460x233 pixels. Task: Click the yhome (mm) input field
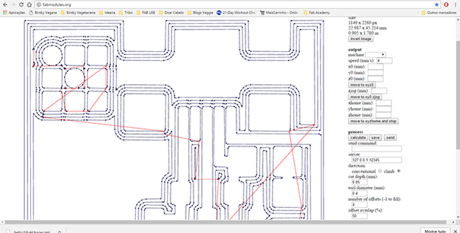click(384, 109)
